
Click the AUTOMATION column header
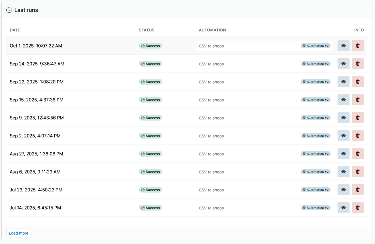point(212,30)
